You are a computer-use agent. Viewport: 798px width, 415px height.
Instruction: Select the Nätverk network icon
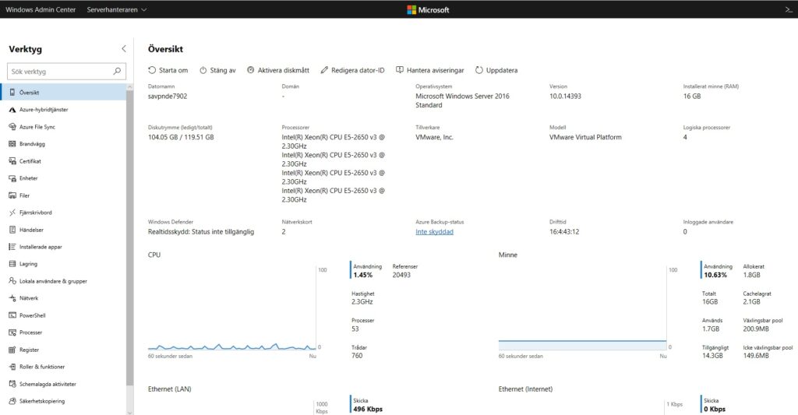pos(12,298)
